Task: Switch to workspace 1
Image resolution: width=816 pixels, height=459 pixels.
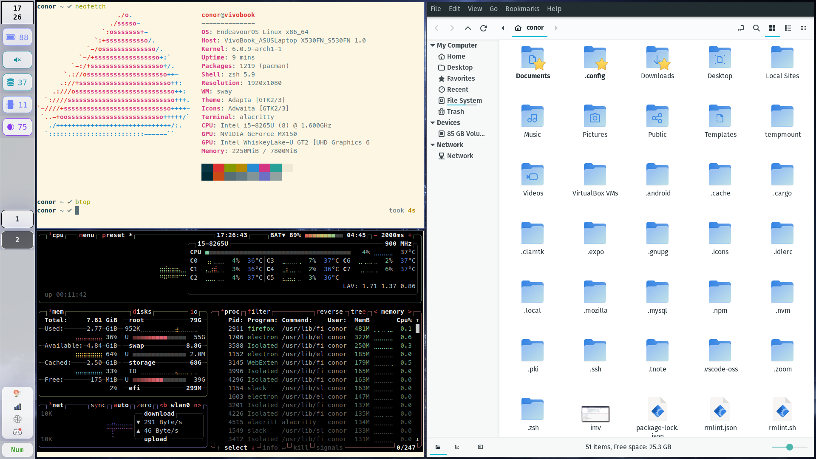Action: (x=17, y=219)
